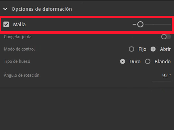The width and height of the screenshot is (174, 130).
Task: Click the Malla text label
Action: click(x=19, y=25)
